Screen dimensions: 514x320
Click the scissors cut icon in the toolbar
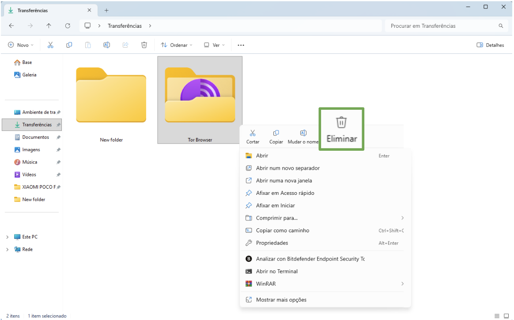click(x=50, y=45)
